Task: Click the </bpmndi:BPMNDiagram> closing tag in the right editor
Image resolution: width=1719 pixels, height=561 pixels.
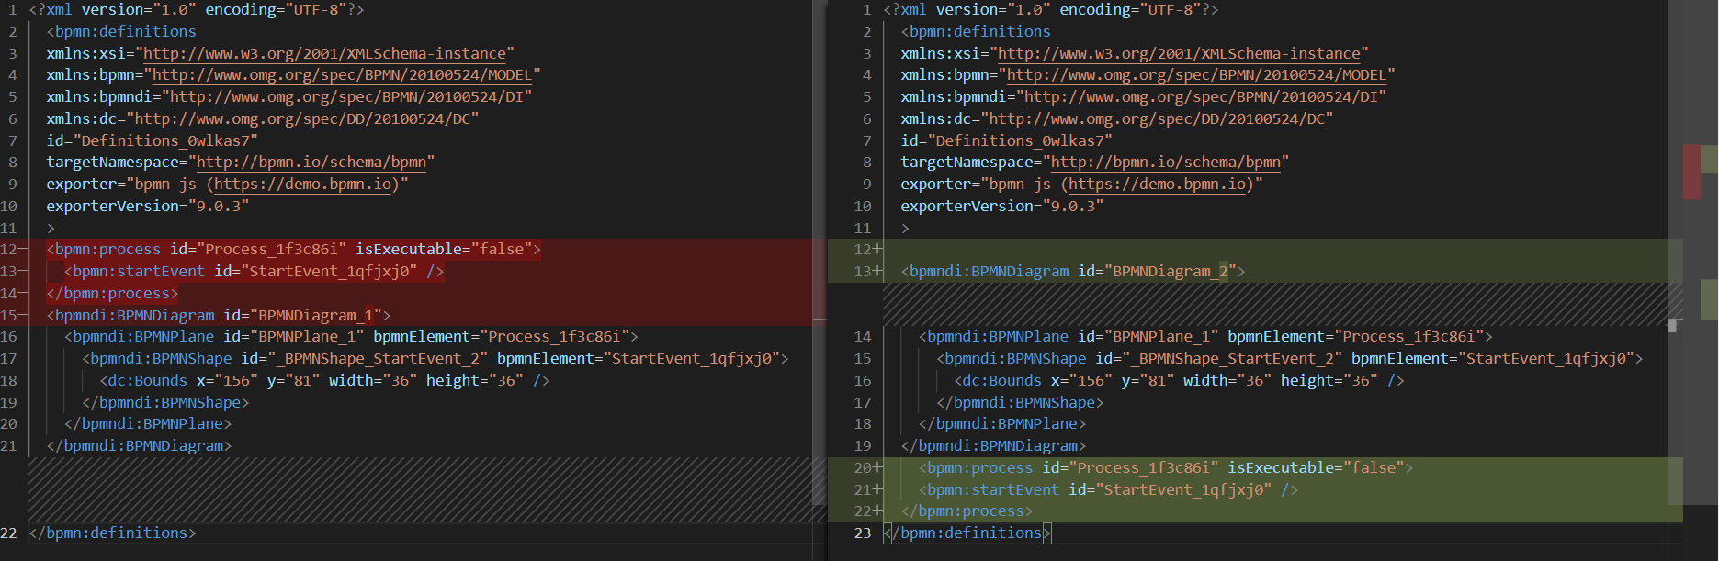Action: [993, 445]
